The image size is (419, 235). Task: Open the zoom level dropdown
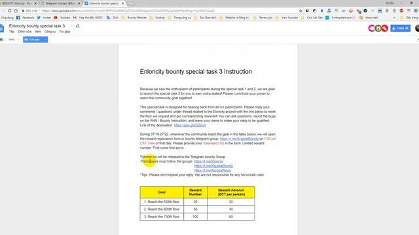coord(14,40)
